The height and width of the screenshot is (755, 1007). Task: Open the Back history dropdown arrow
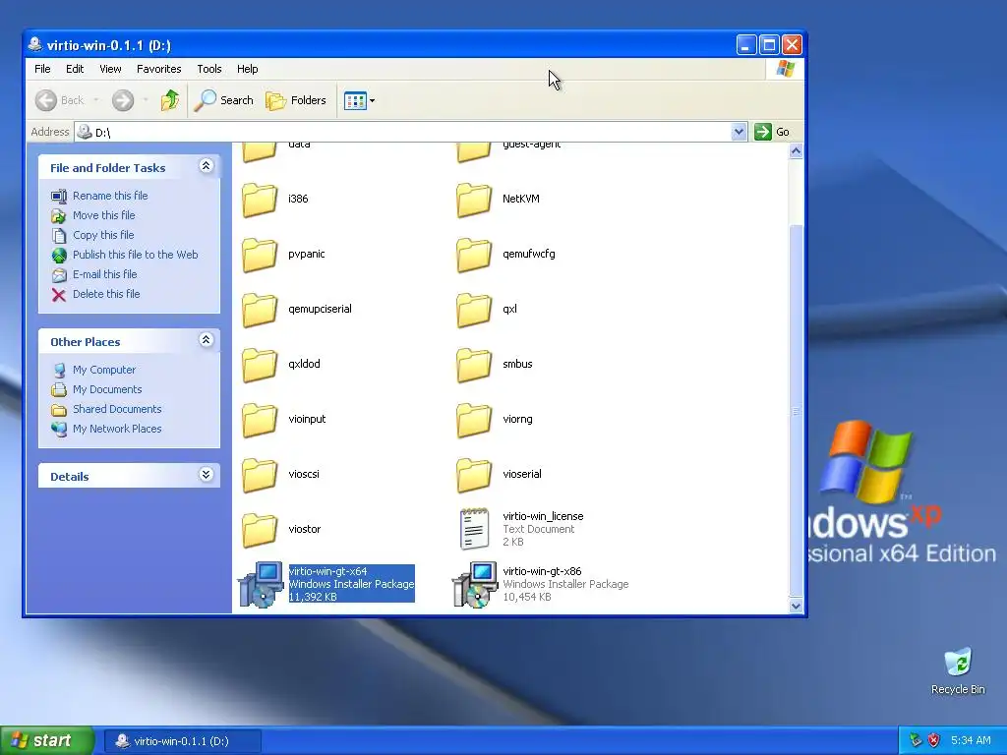point(96,100)
